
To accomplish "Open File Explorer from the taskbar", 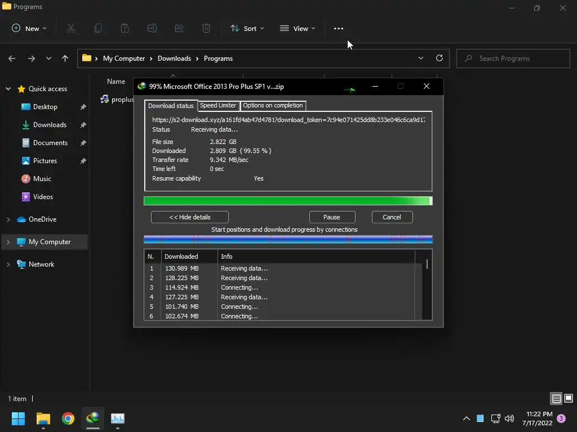I will tap(43, 418).
